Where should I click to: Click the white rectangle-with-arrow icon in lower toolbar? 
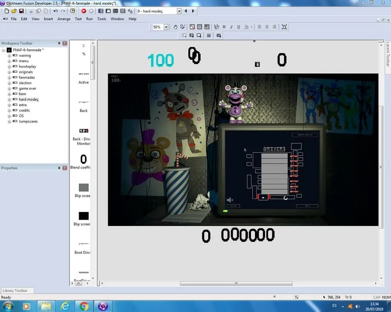(x=199, y=36)
